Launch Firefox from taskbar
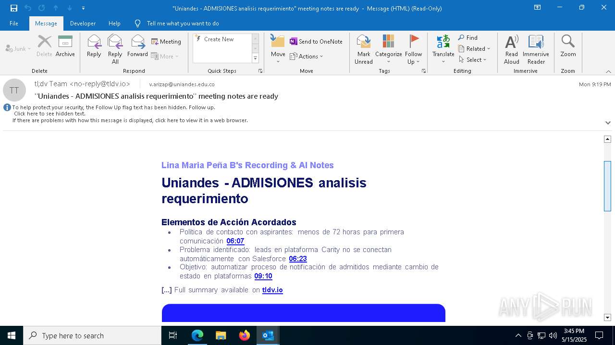The height and width of the screenshot is (345, 615). tap(245, 335)
